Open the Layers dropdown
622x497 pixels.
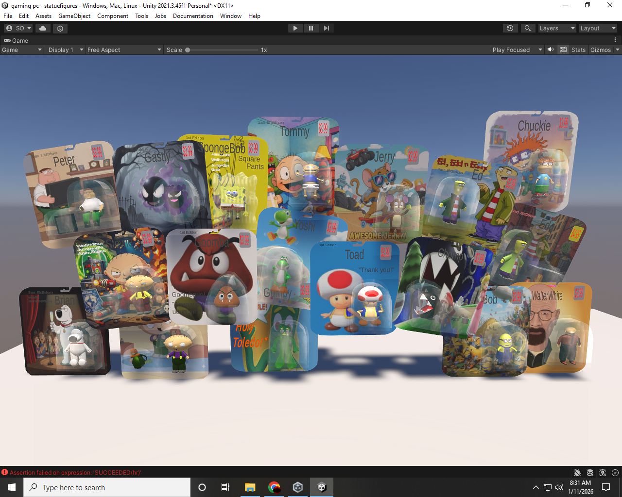(557, 28)
